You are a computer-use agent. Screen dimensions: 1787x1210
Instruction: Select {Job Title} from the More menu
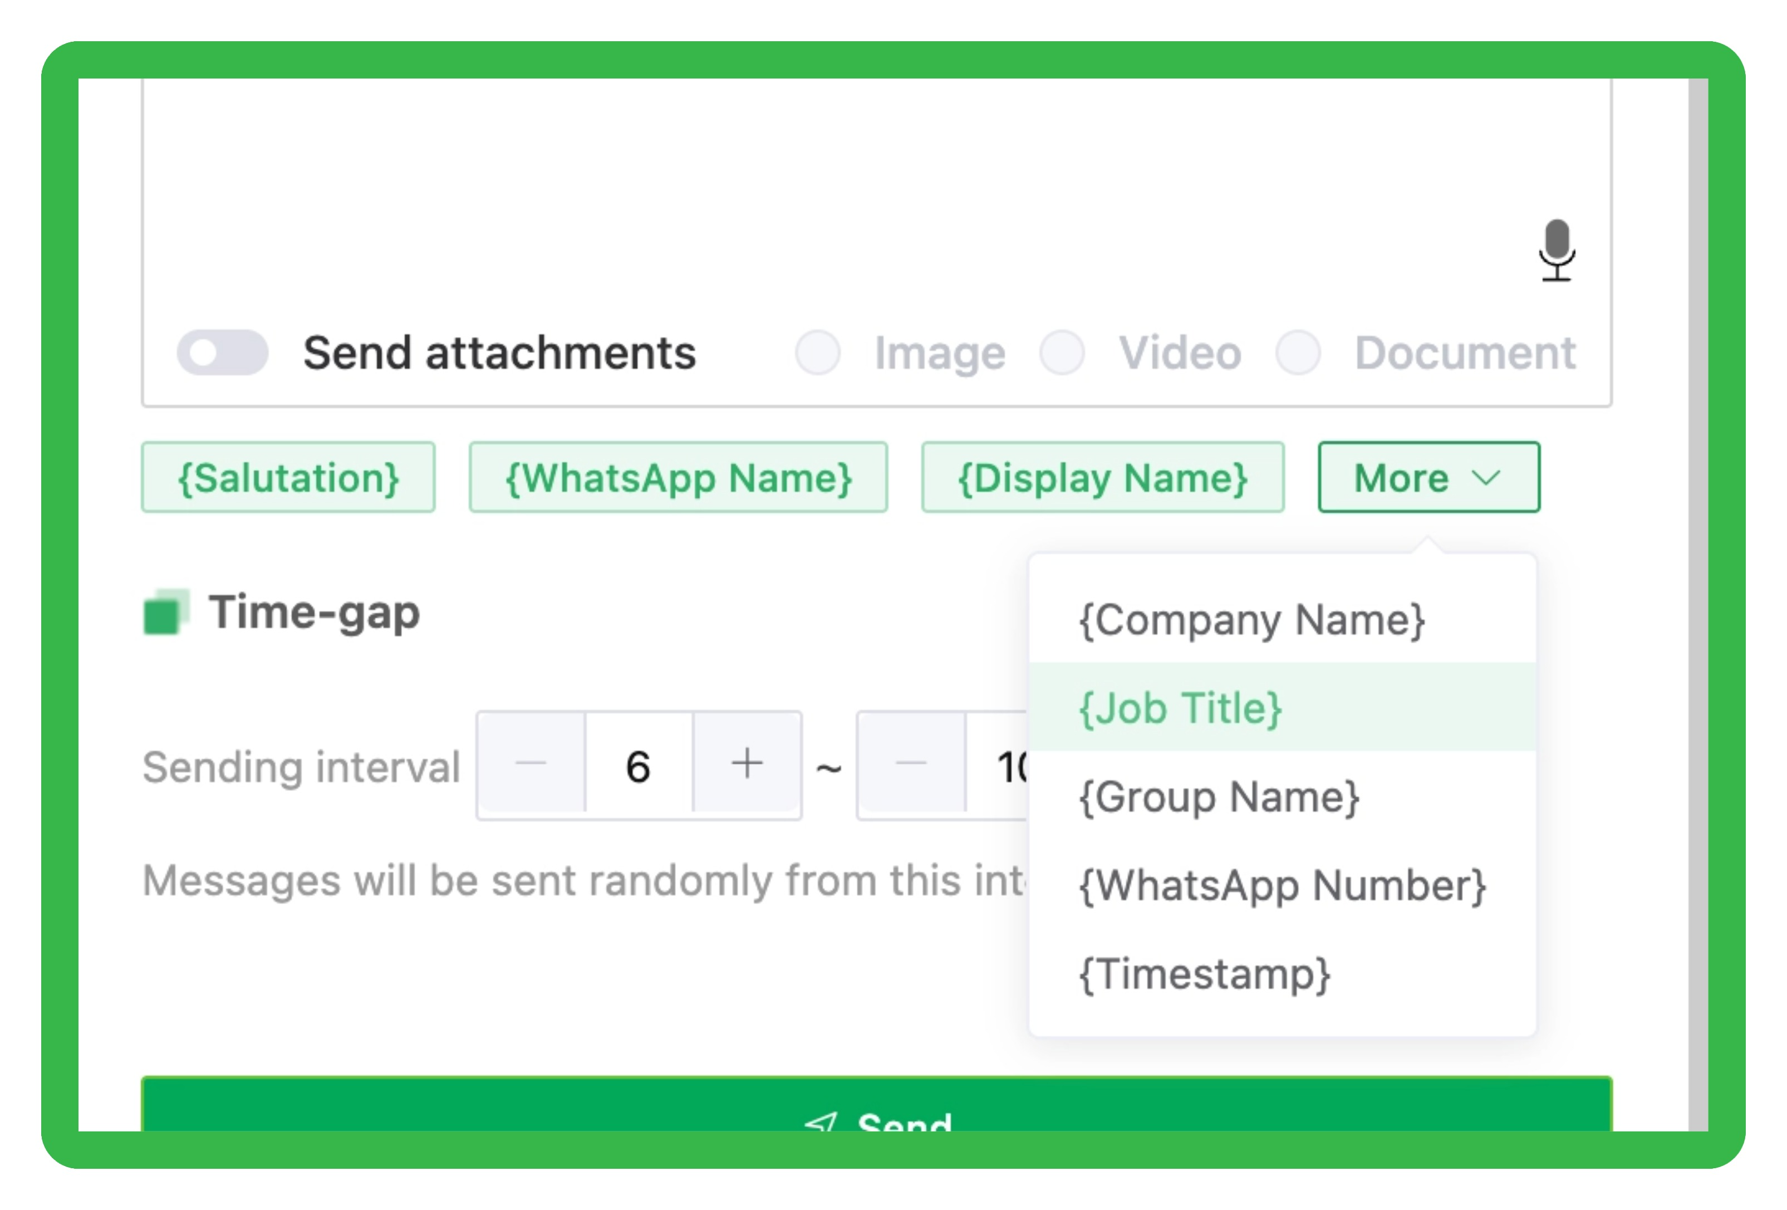click(1179, 708)
